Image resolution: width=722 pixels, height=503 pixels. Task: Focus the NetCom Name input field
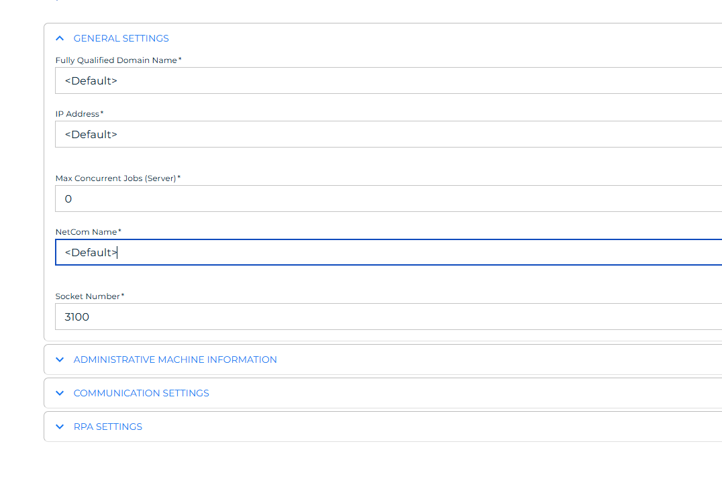pyautogui.click(x=389, y=252)
